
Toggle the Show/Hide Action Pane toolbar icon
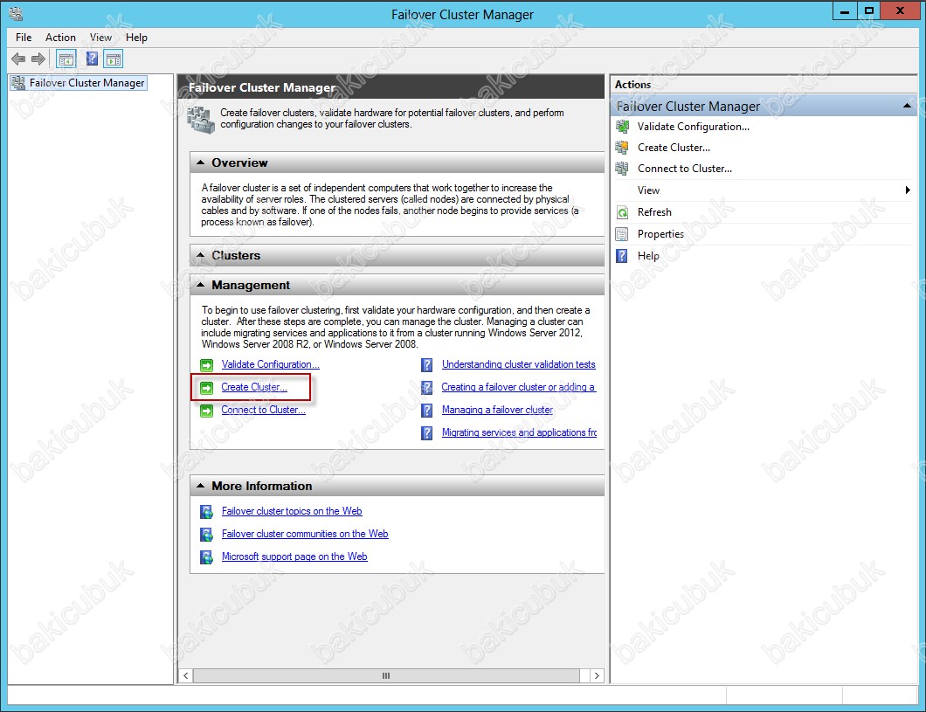114,59
